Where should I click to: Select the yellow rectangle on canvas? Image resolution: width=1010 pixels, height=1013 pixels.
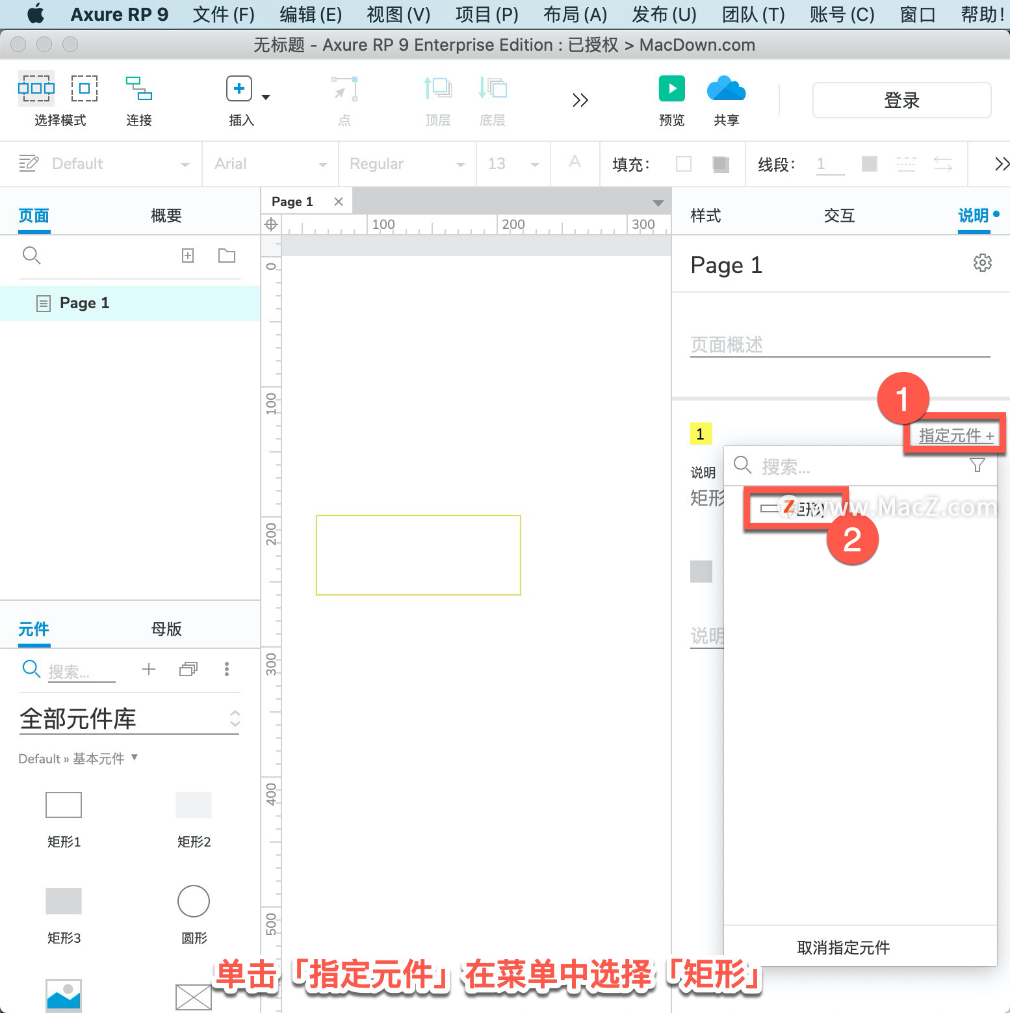(419, 555)
